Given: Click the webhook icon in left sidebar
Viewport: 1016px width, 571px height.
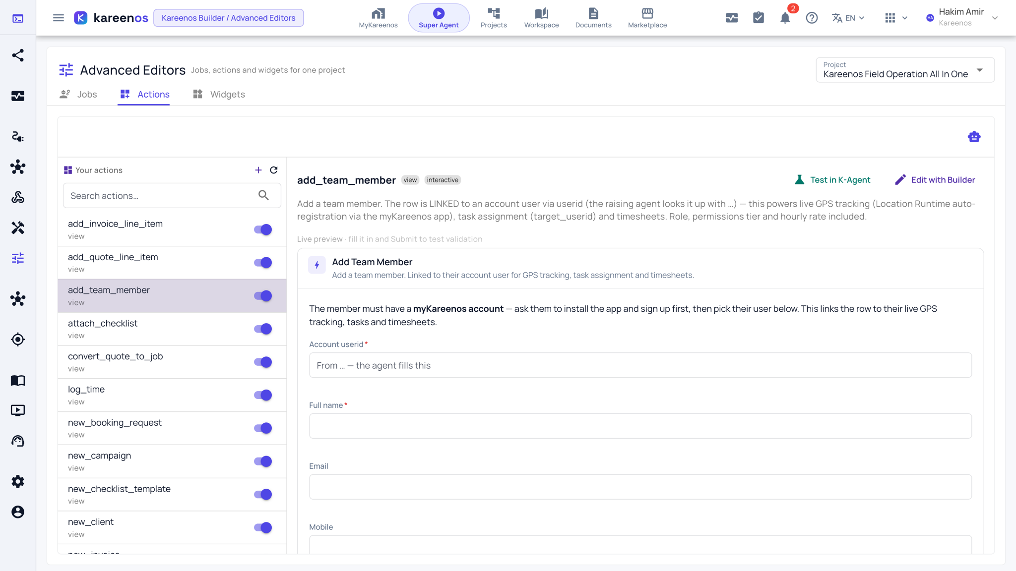Looking at the screenshot, I should tap(18, 197).
